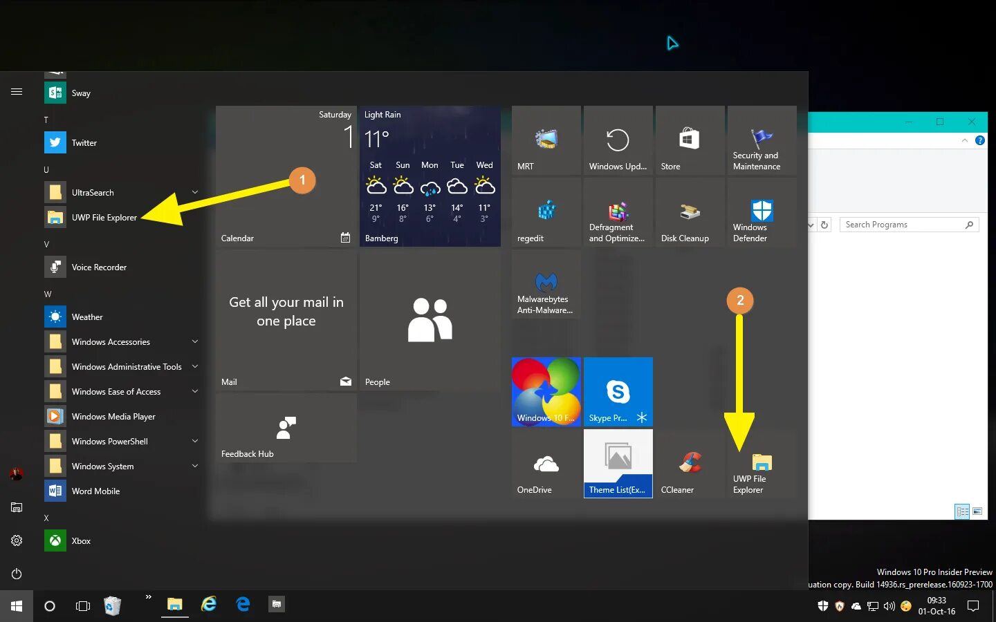Open the Store tile

[690, 140]
